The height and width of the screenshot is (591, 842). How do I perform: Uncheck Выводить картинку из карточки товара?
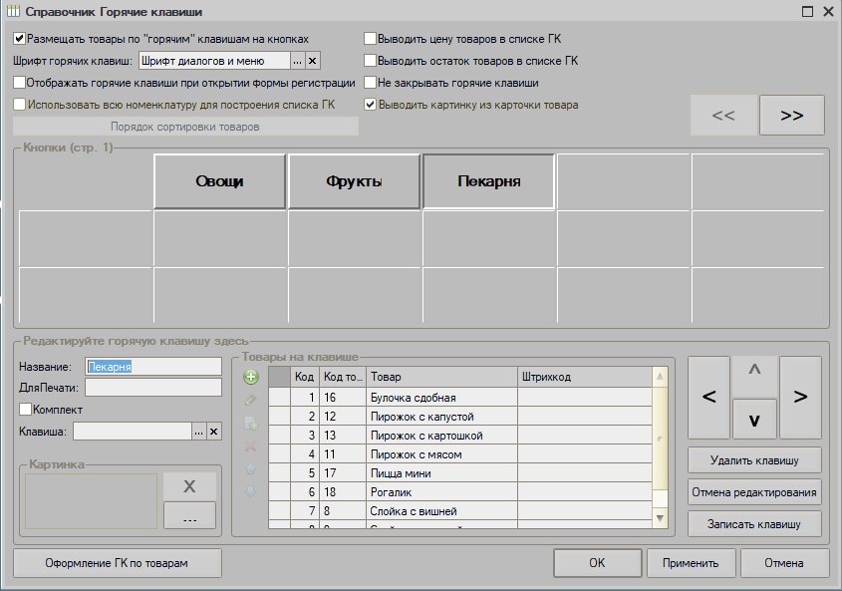(370, 105)
